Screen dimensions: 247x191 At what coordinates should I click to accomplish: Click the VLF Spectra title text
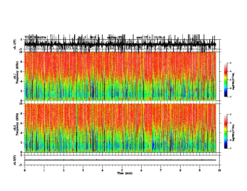pos(35,37)
